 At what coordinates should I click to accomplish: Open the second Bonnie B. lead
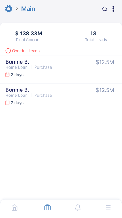click(61, 97)
